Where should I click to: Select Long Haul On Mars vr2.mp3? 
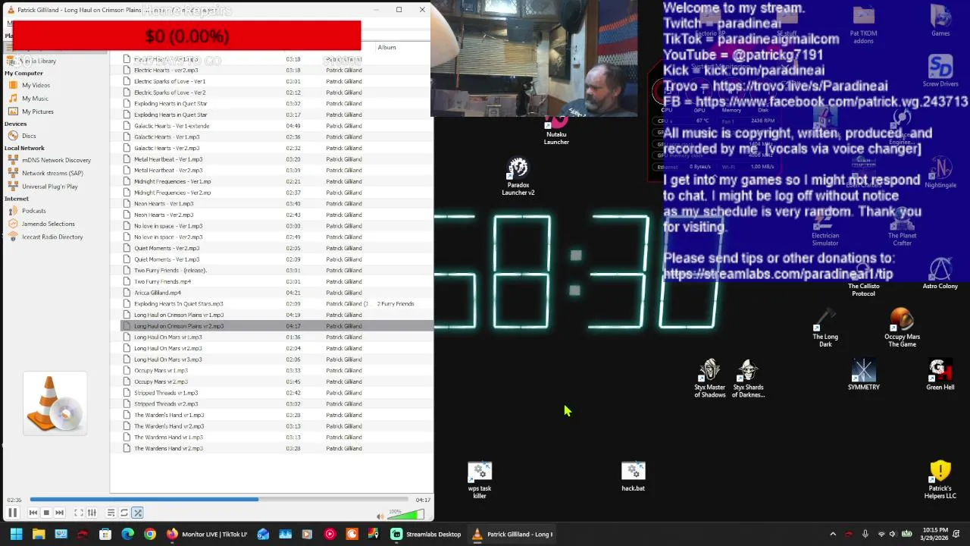click(x=277, y=348)
